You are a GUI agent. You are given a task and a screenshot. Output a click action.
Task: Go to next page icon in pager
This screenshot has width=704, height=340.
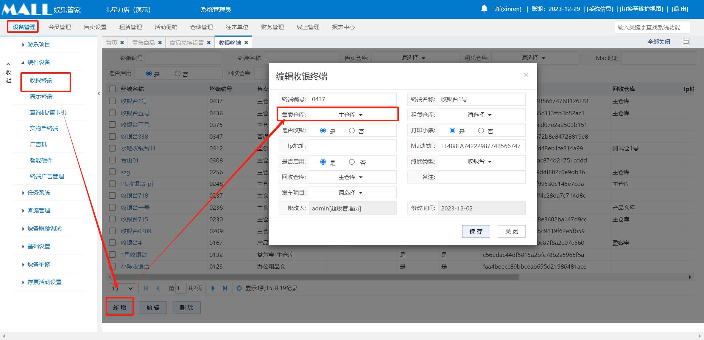pyautogui.click(x=213, y=288)
